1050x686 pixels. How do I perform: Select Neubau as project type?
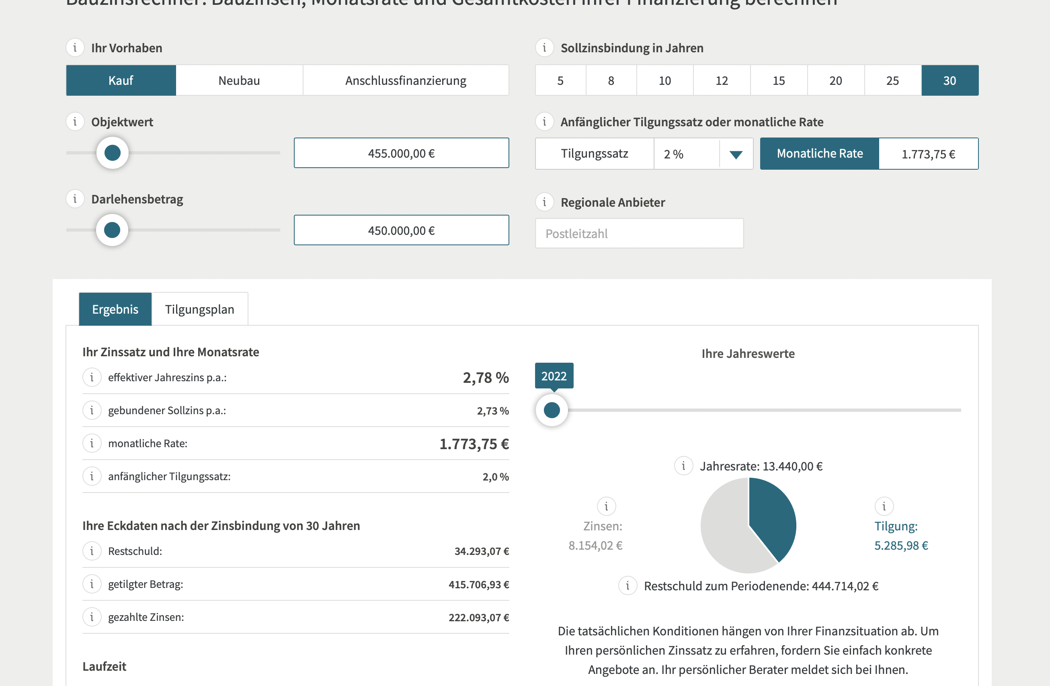pos(239,80)
